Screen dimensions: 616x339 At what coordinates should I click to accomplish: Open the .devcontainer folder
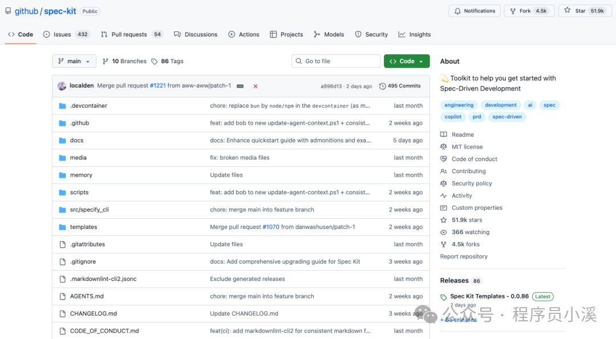[x=88, y=106]
